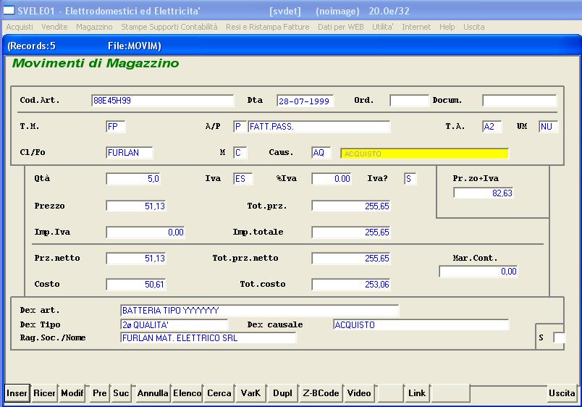Click the Costo field showing 50,61
Viewport: 582px width, 407px height.
click(x=136, y=284)
